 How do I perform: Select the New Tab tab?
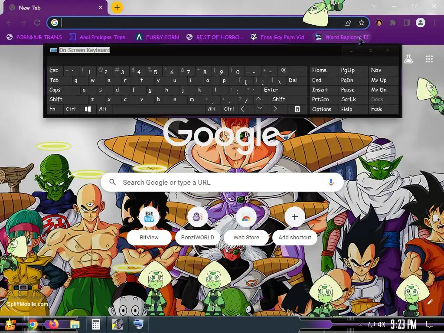[x=55, y=8]
